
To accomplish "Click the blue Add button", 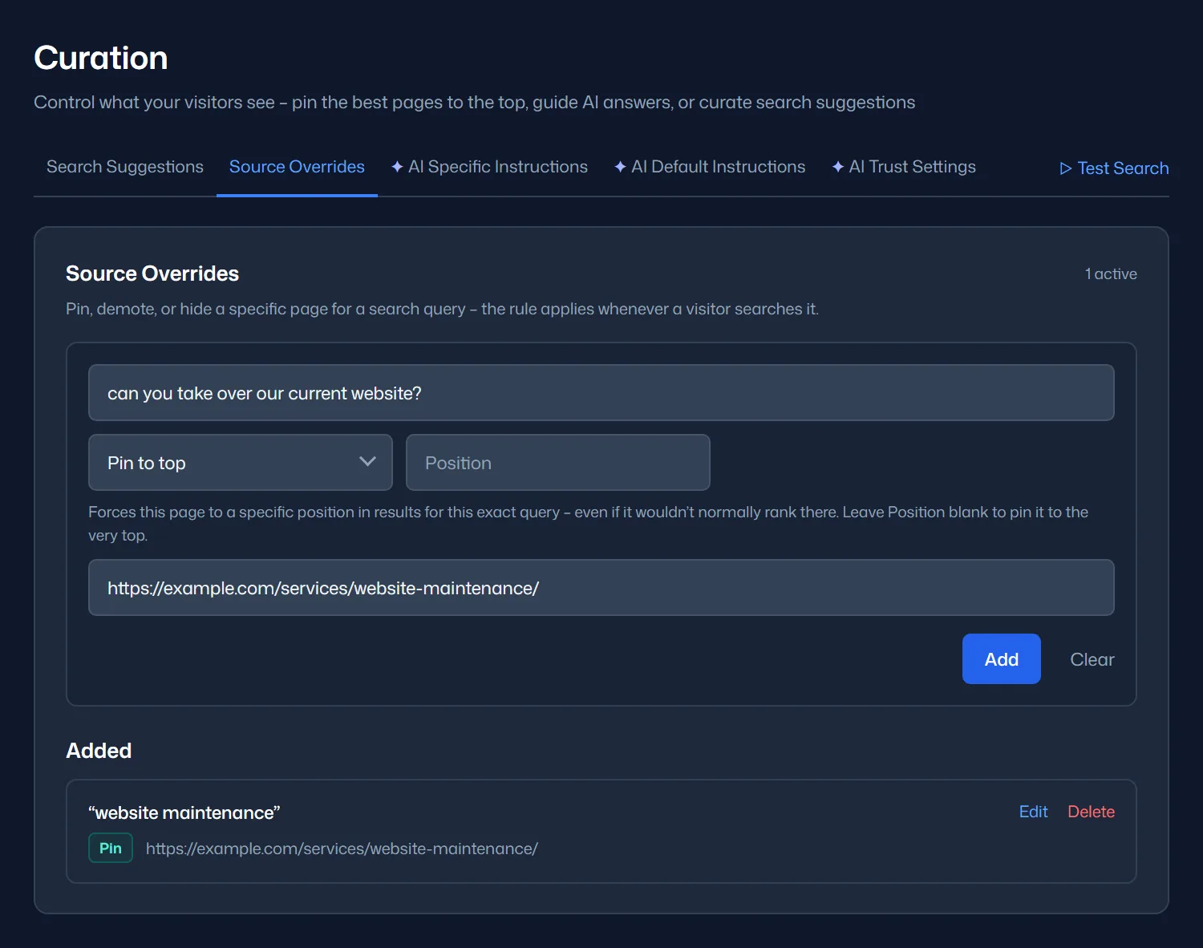I will coord(1002,659).
